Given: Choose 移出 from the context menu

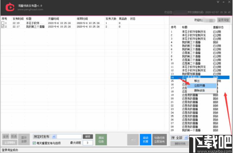Looking at the screenshot, I should point(197,81).
